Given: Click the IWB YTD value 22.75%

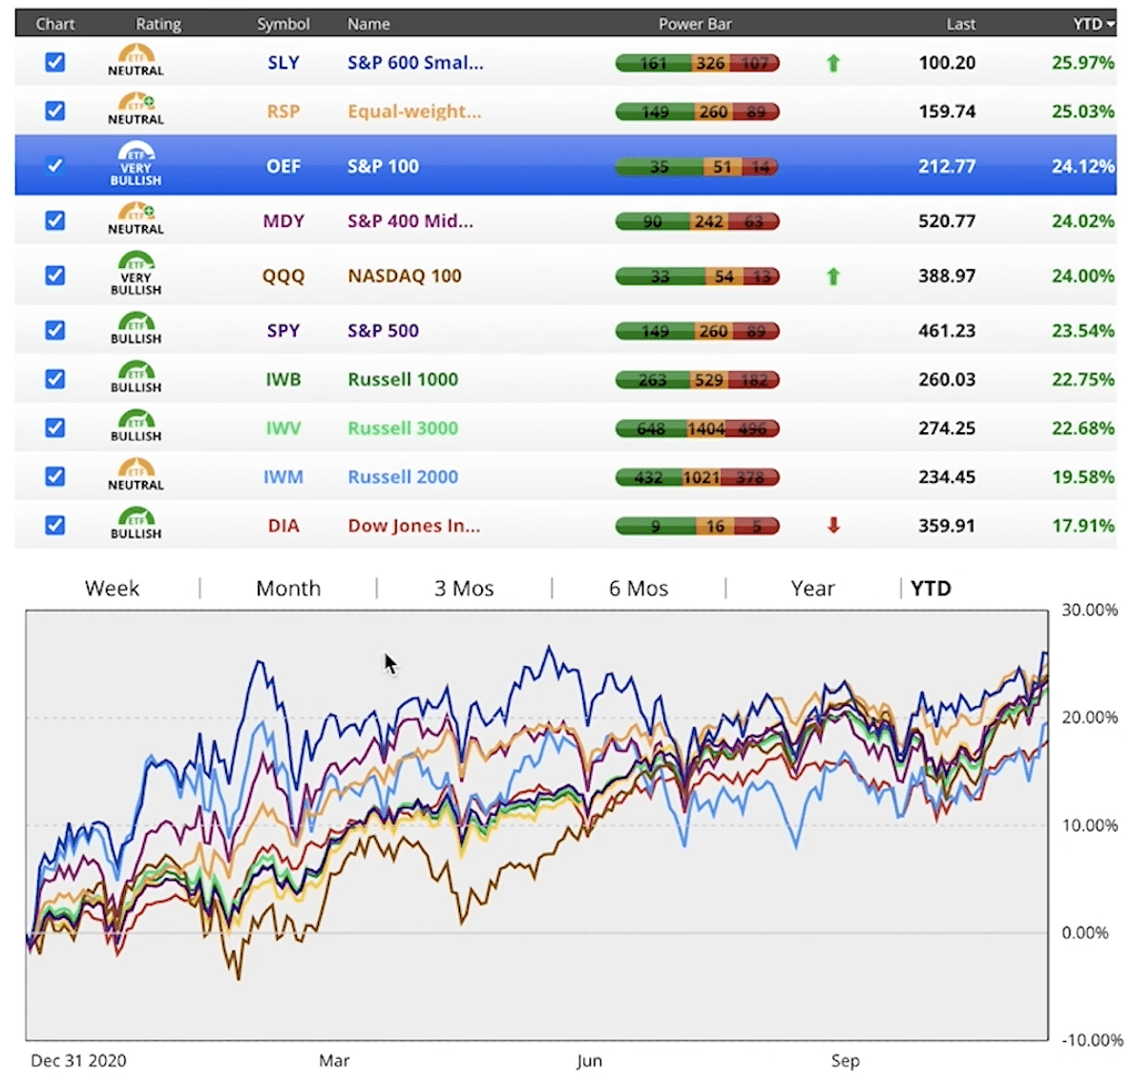Looking at the screenshot, I should (1083, 380).
